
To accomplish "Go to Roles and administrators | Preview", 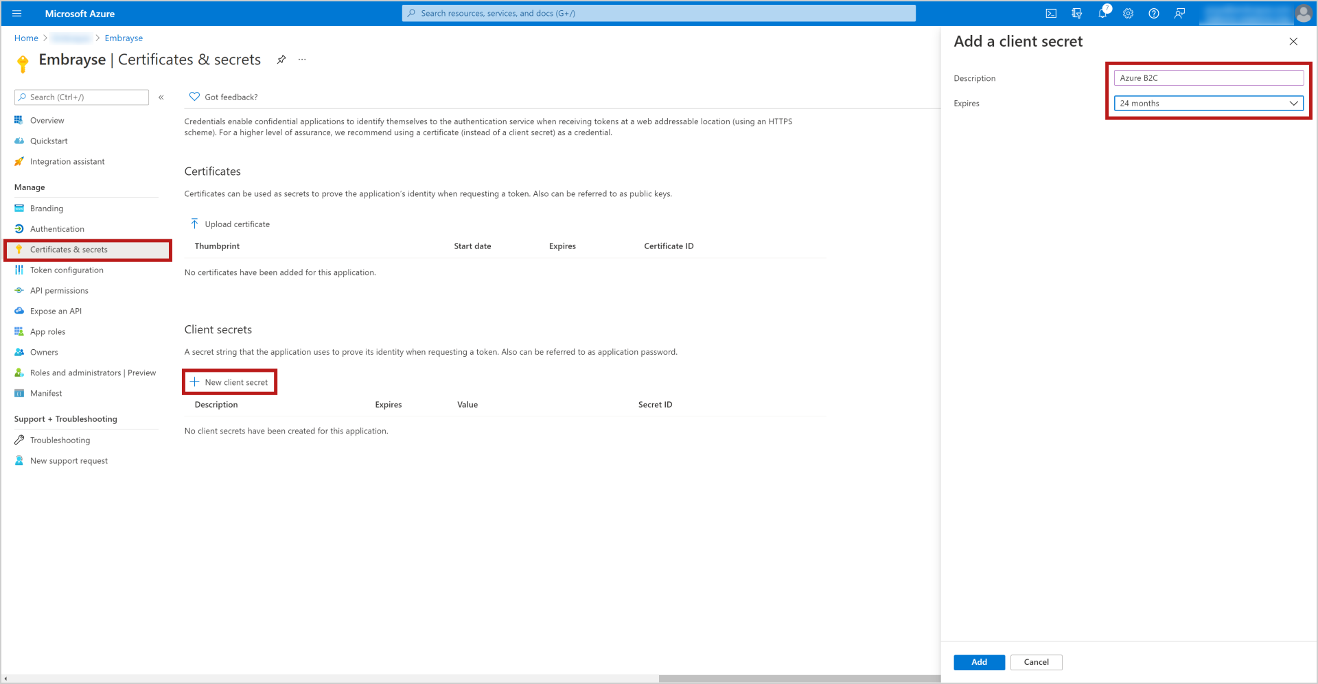I will click(93, 373).
